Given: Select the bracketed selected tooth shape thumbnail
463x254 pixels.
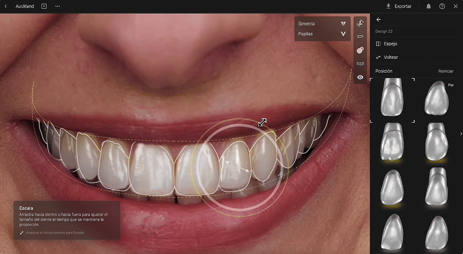Looking at the screenshot, I should coord(392,100).
